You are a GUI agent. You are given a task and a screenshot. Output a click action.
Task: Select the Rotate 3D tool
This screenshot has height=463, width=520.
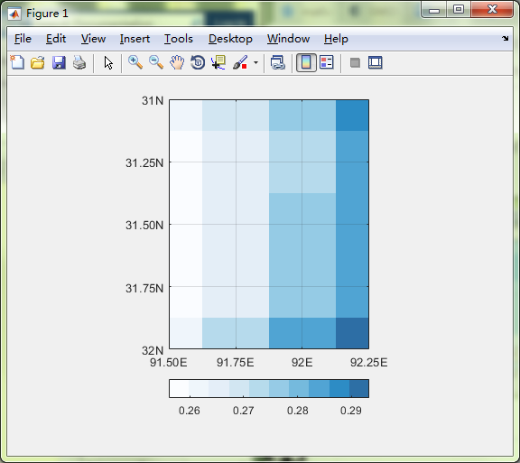click(198, 62)
